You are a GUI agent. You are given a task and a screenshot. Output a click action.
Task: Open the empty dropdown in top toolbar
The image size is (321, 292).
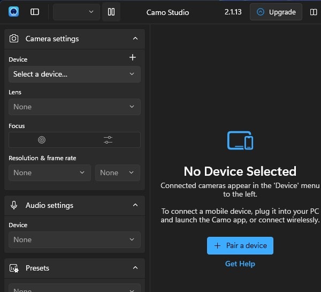pyautogui.click(x=77, y=12)
